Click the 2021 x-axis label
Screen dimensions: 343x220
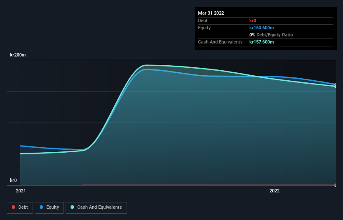21,191
